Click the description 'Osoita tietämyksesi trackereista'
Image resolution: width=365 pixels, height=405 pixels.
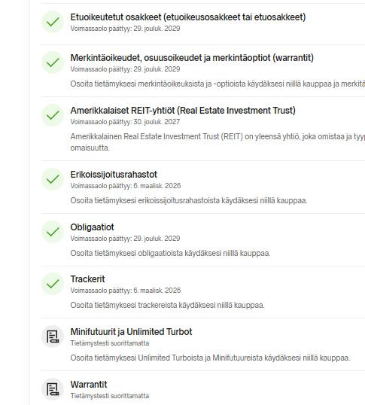[x=168, y=306]
